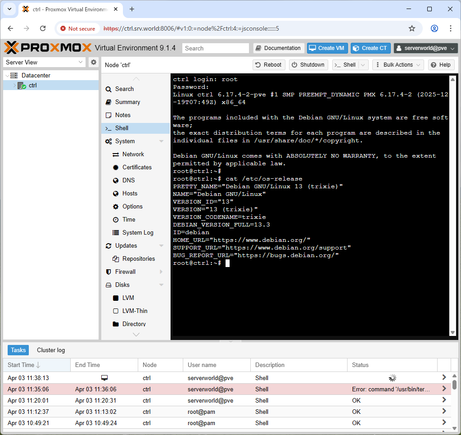Viewport: 461px width, 435px height.
Task: Click the System Log list icon
Action: point(116,233)
